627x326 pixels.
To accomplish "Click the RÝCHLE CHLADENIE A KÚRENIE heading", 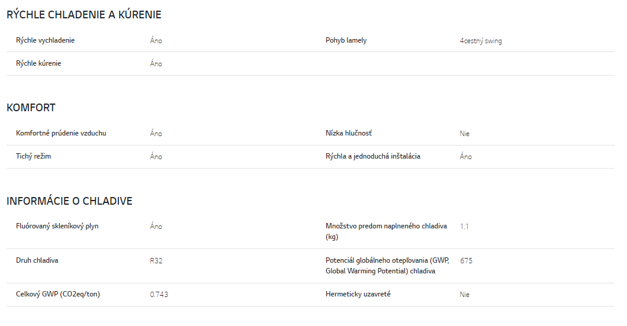I will click(x=84, y=15).
